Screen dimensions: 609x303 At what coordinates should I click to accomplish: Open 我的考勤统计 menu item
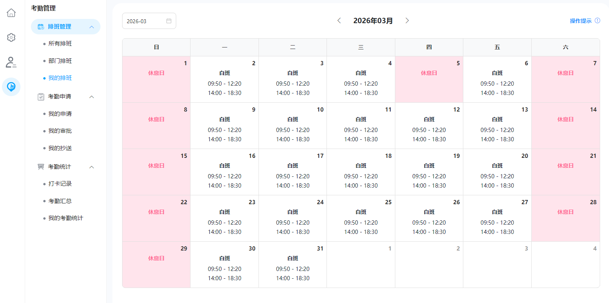[66, 218]
